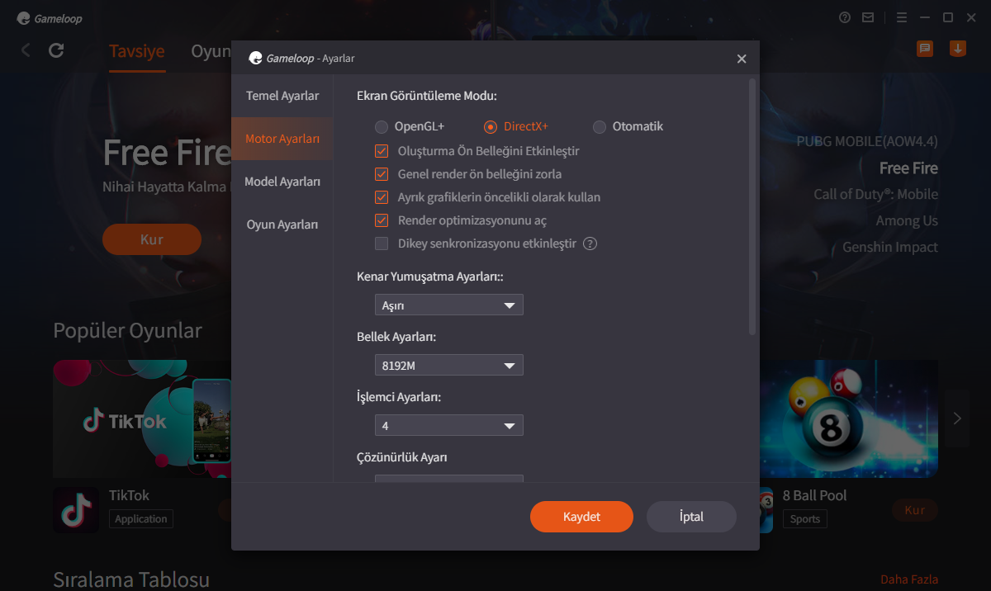The height and width of the screenshot is (591, 991).
Task: Open the İşlemci Ayarları dropdown showing 4
Action: [449, 425]
